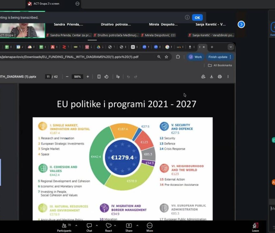This screenshot has height=233, width=275.
Task: Open a new browser tab
Action: tap(212, 47)
